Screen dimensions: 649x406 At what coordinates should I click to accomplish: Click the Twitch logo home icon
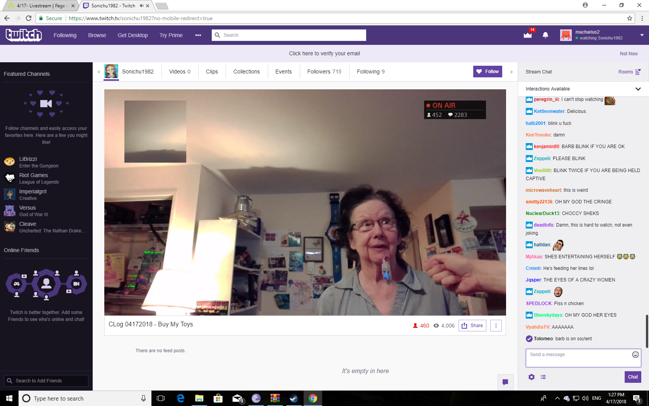tap(24, 35)
